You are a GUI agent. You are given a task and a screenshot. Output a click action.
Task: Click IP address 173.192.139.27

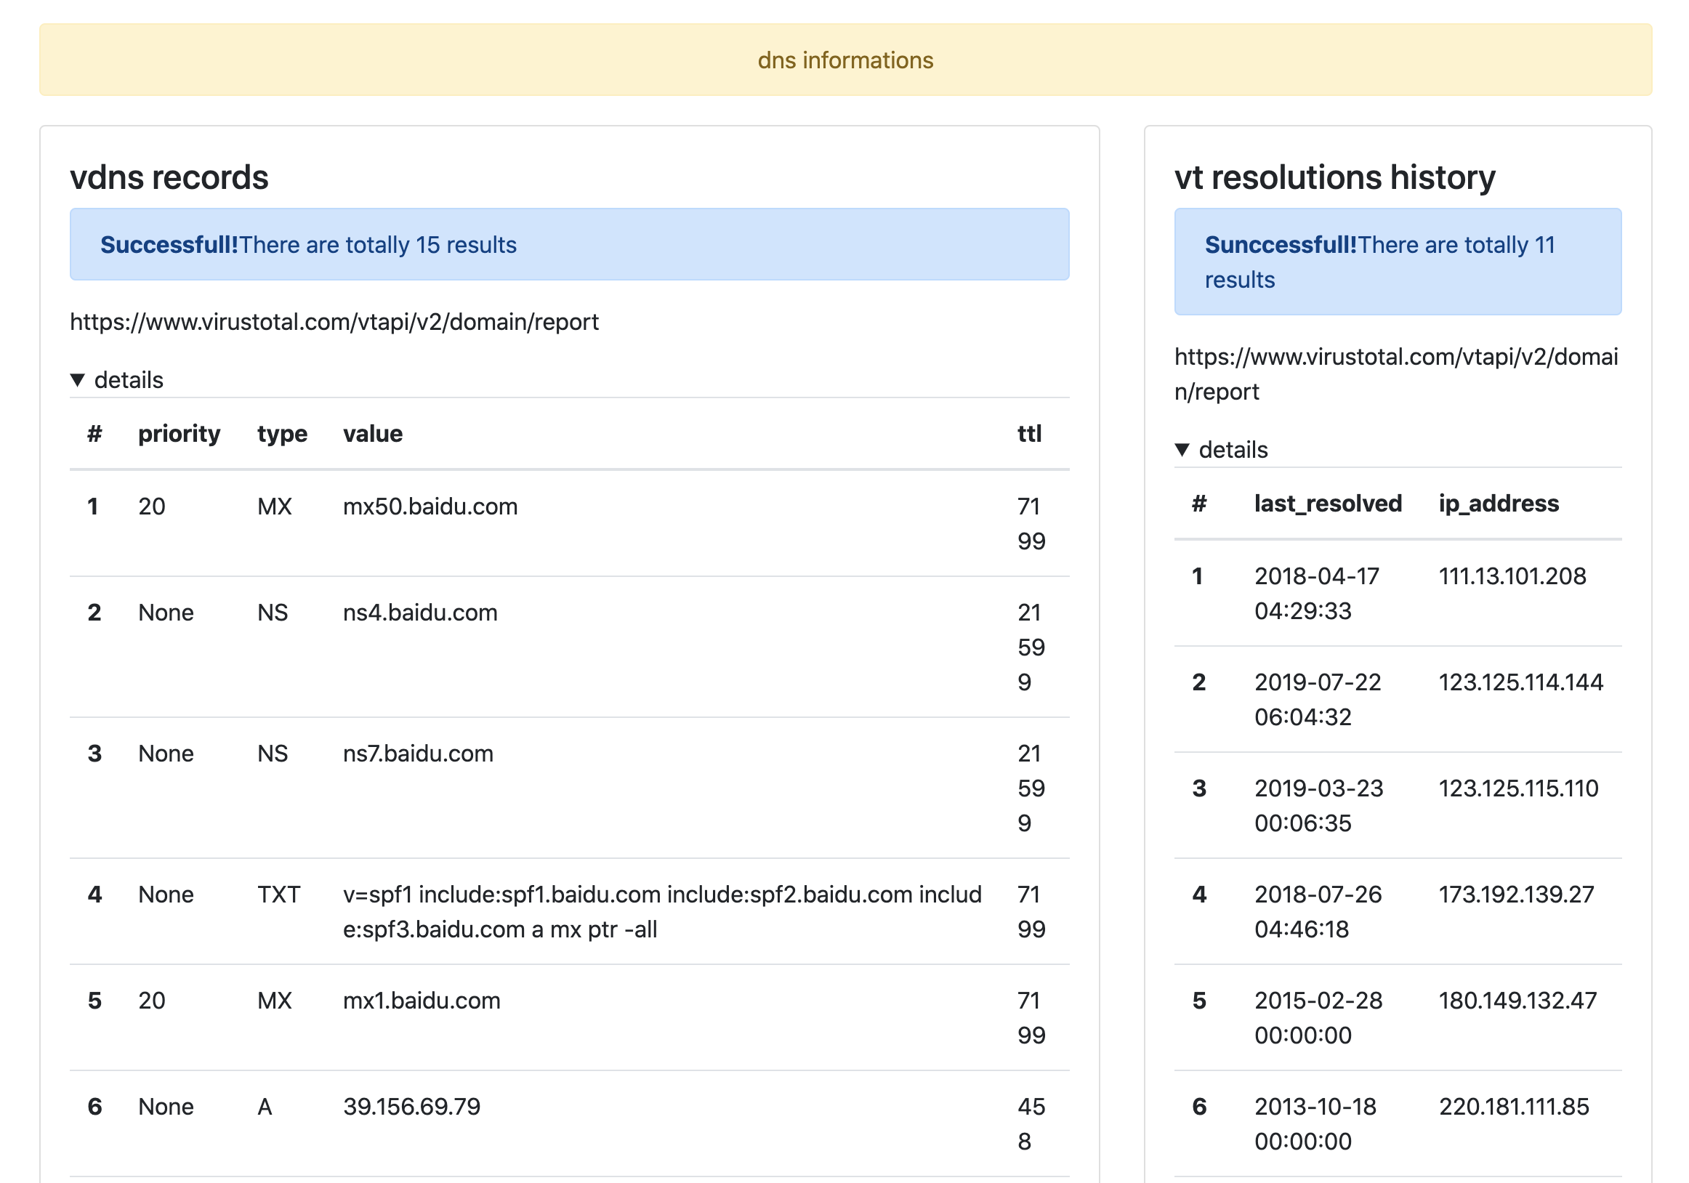[x=1515, y=895]
